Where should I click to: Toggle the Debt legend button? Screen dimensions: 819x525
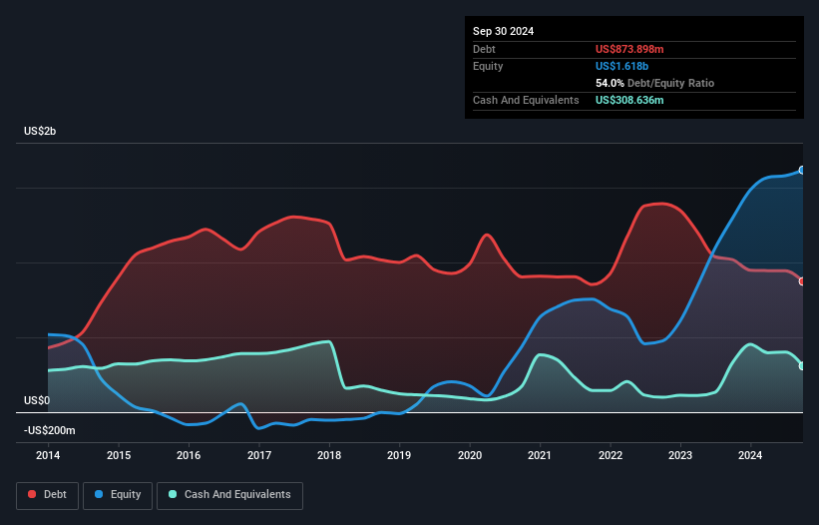tap(48, 495)
